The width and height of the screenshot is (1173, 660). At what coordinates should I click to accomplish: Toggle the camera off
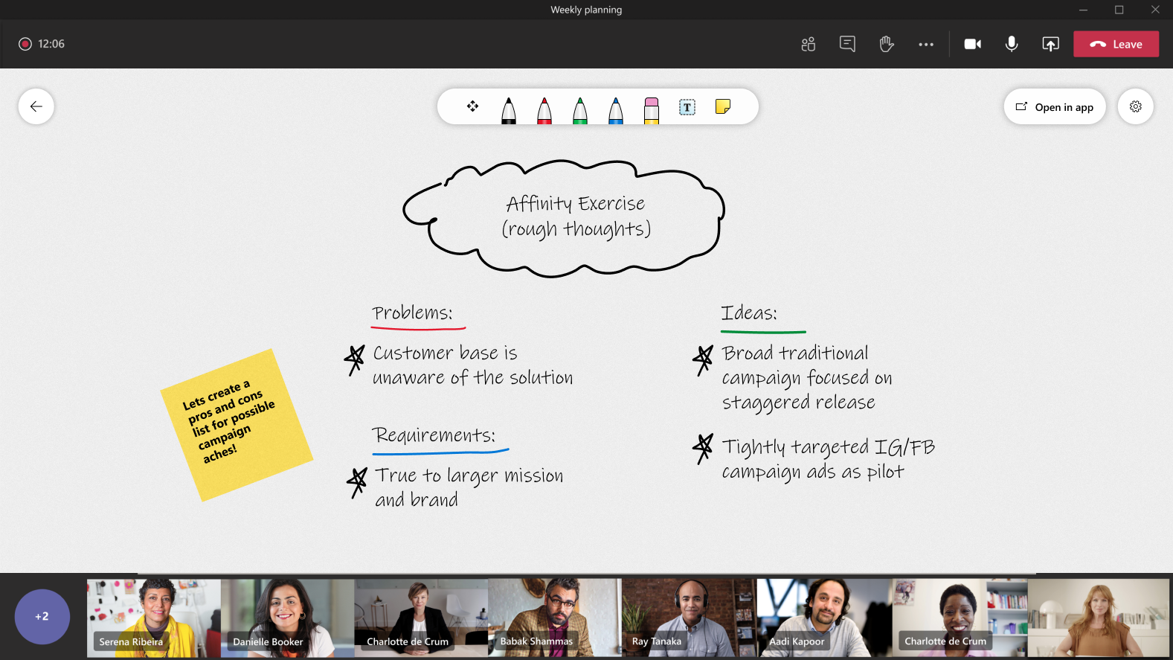coord(973,44)
